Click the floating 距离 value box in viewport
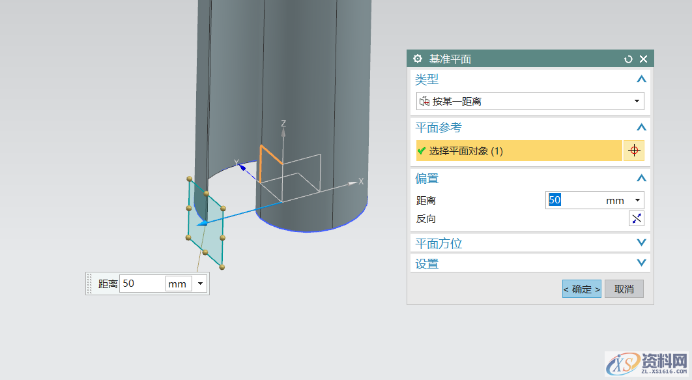Screen dimensions: 692x380 pyautogui.click(x=141, y=284)
